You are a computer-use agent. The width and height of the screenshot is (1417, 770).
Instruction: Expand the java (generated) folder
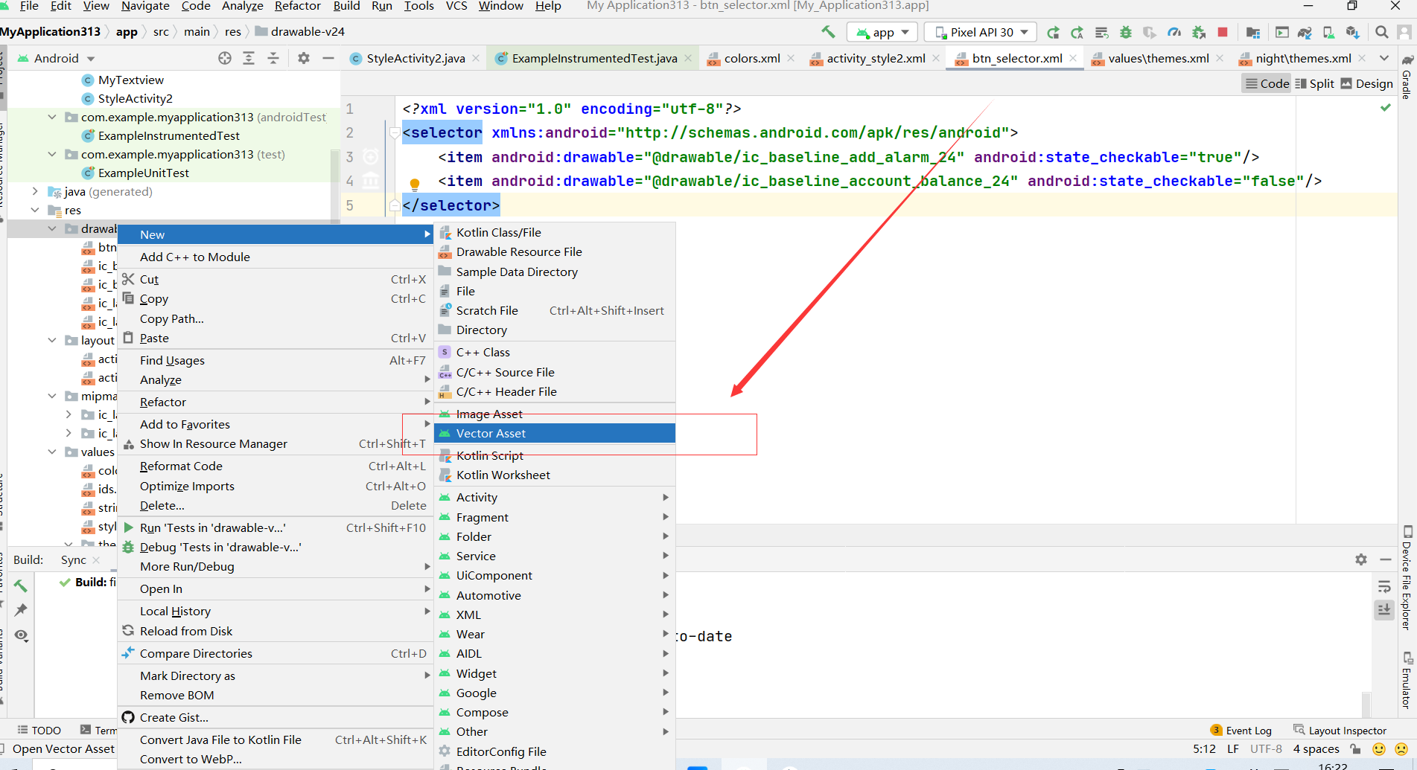pos(35,191)
